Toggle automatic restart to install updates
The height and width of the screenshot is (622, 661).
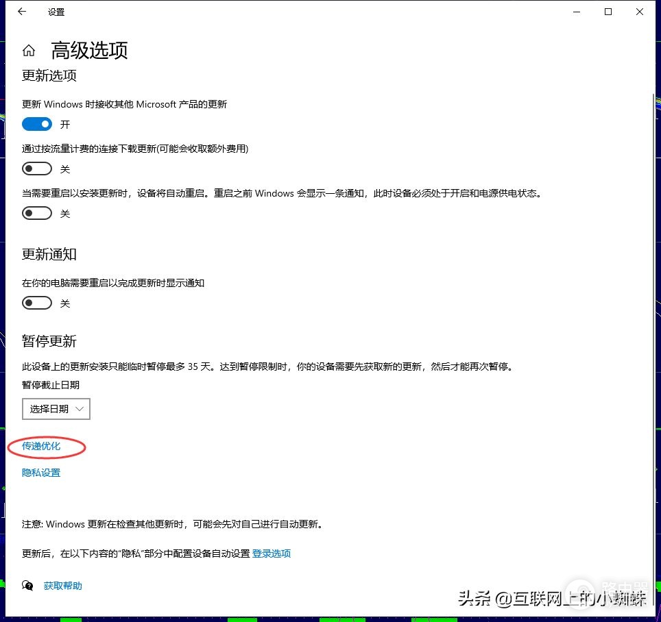click(37, 214)
